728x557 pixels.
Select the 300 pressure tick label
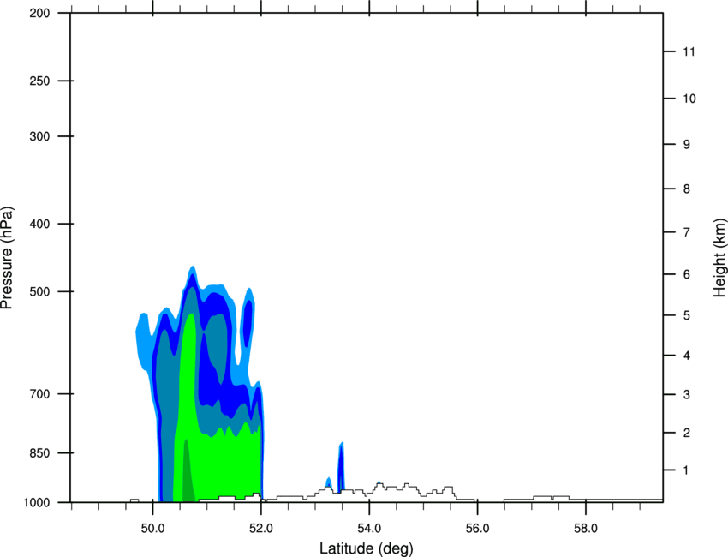pos(40,136)
